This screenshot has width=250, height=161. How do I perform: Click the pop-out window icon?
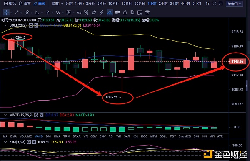(221, 3)
